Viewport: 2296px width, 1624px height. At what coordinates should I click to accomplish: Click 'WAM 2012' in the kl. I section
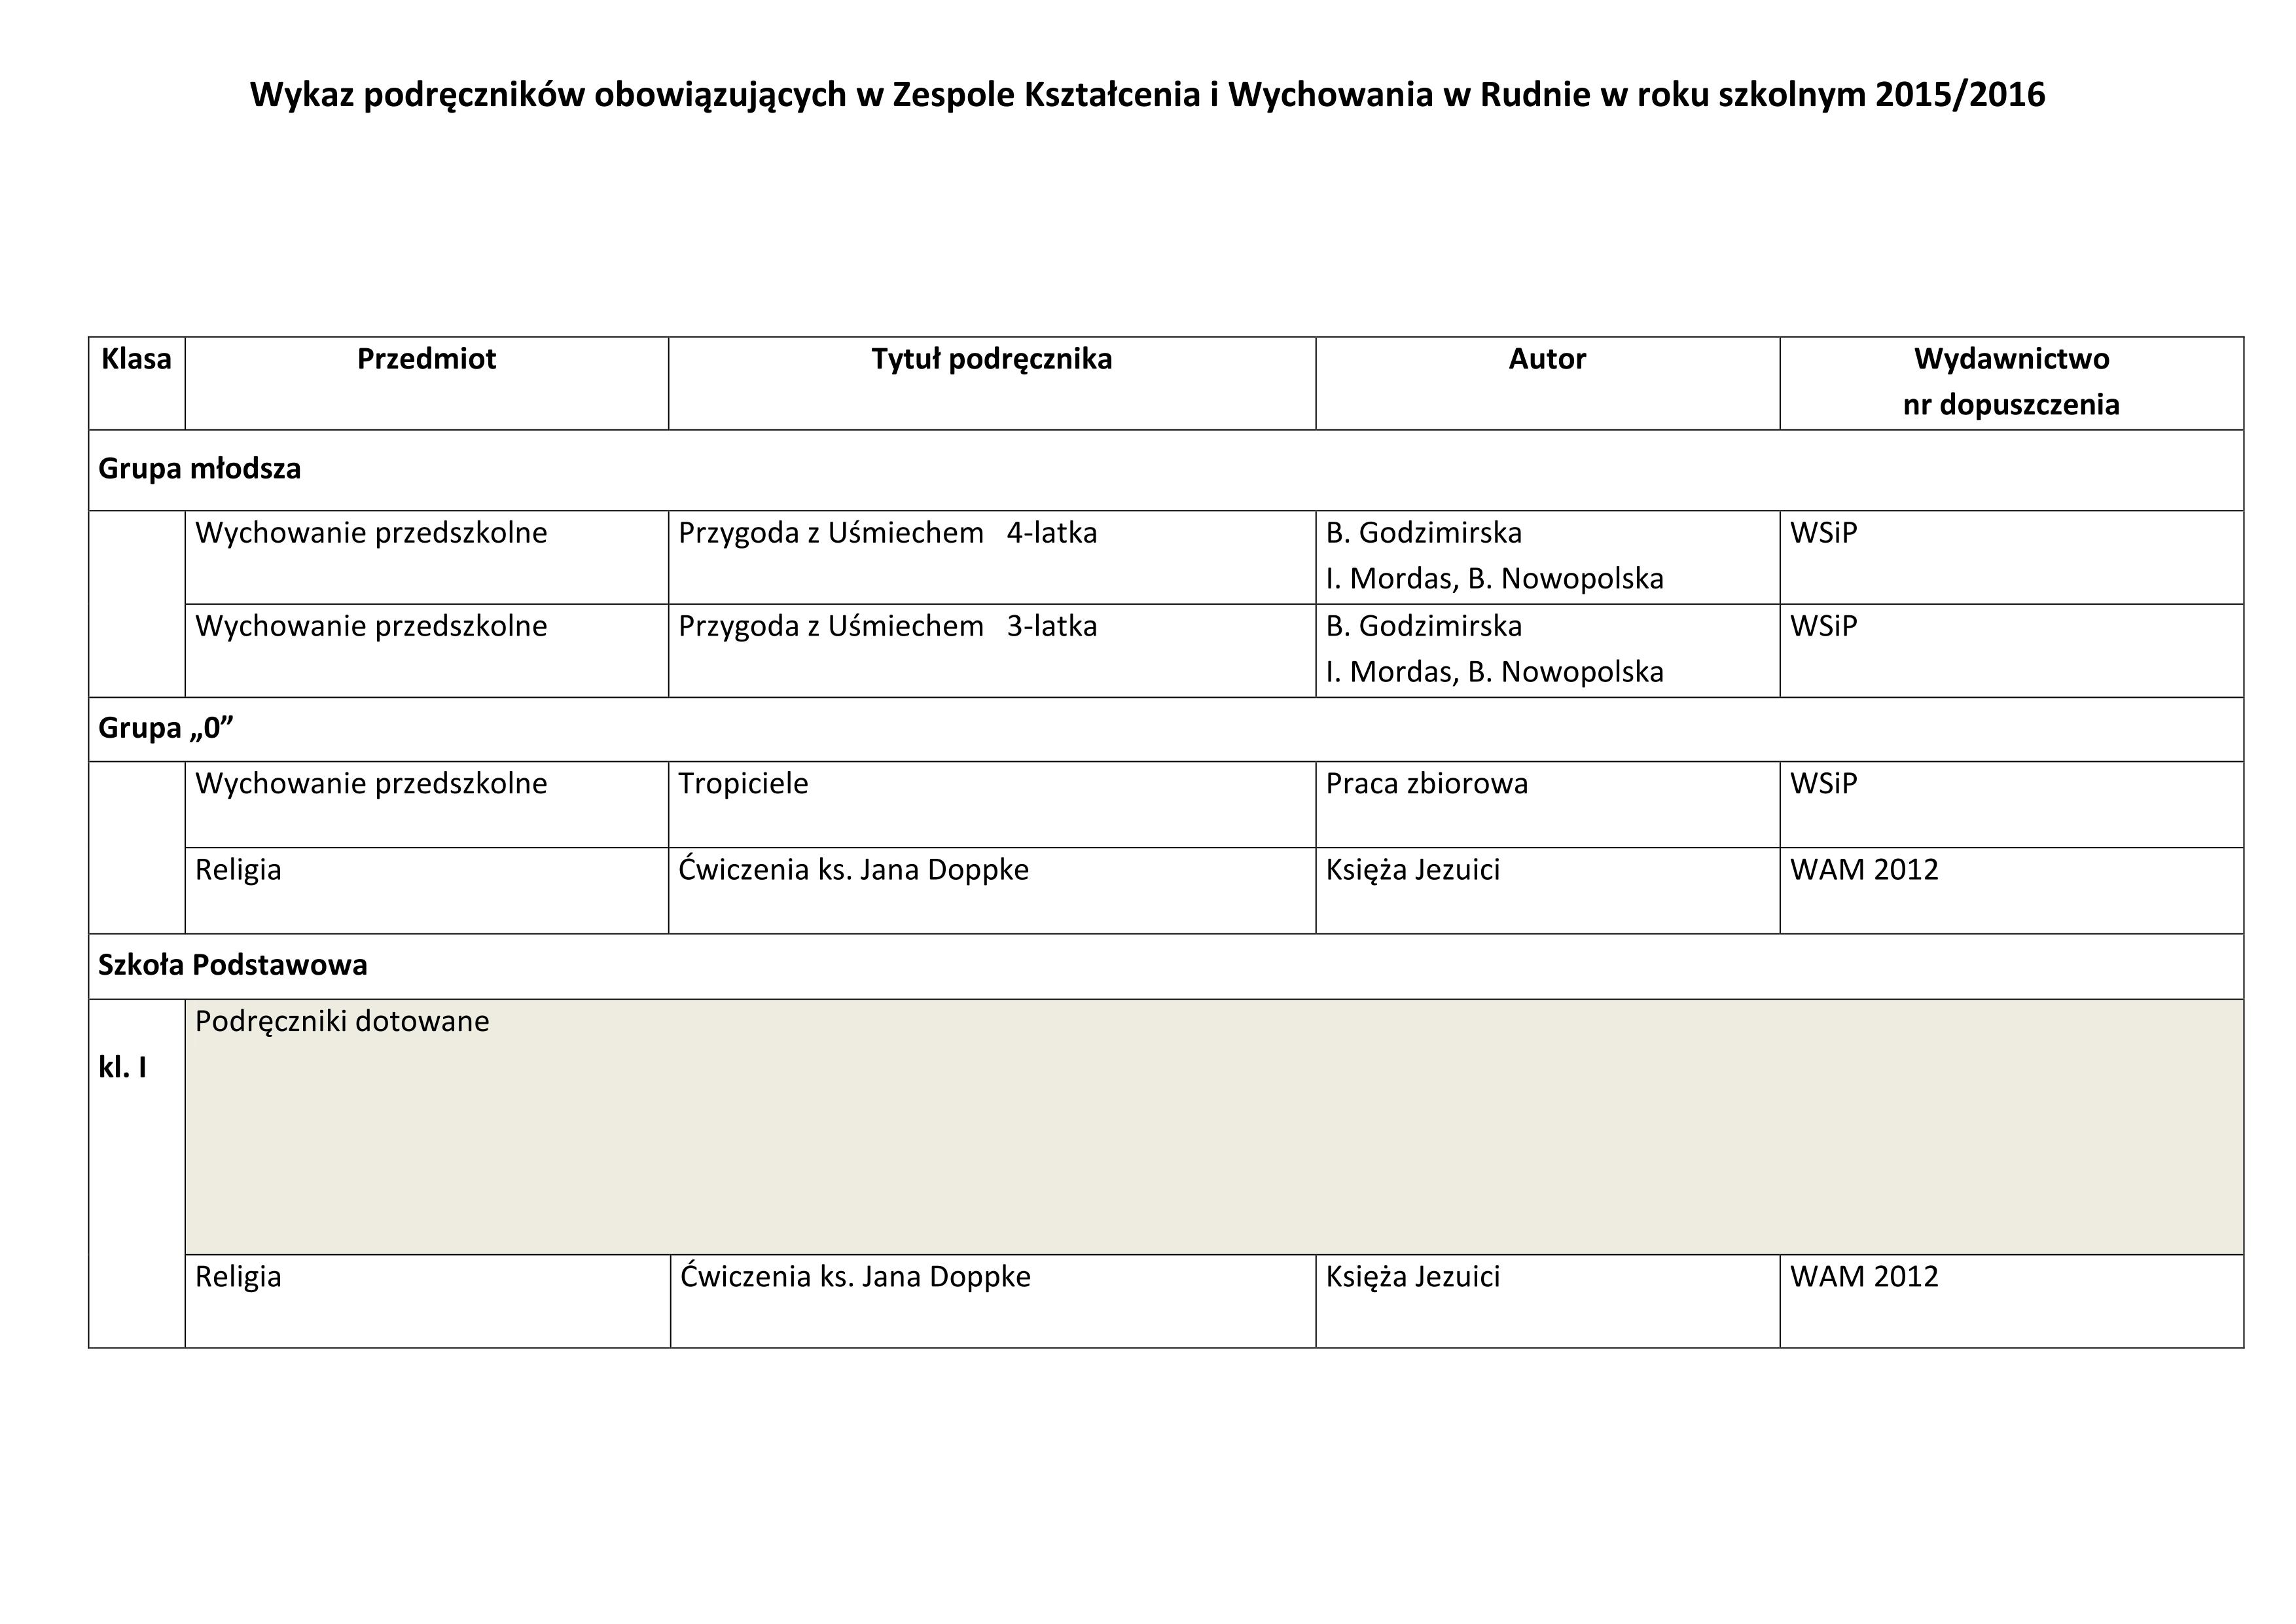(1864, 1277)
